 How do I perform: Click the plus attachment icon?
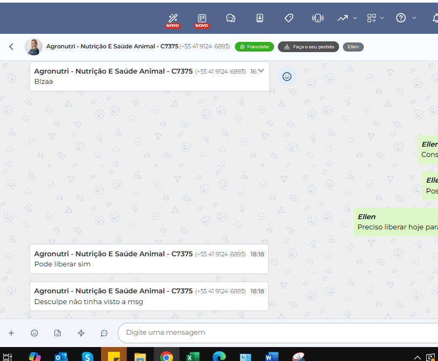pyautogui.click(x=11, y=333)
